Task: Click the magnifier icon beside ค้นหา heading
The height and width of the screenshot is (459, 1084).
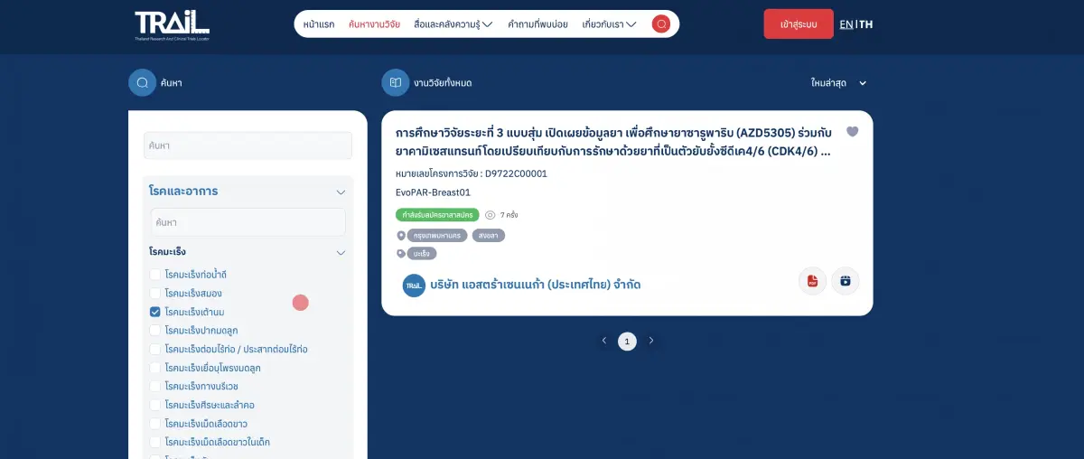Action: coord(142,82)
